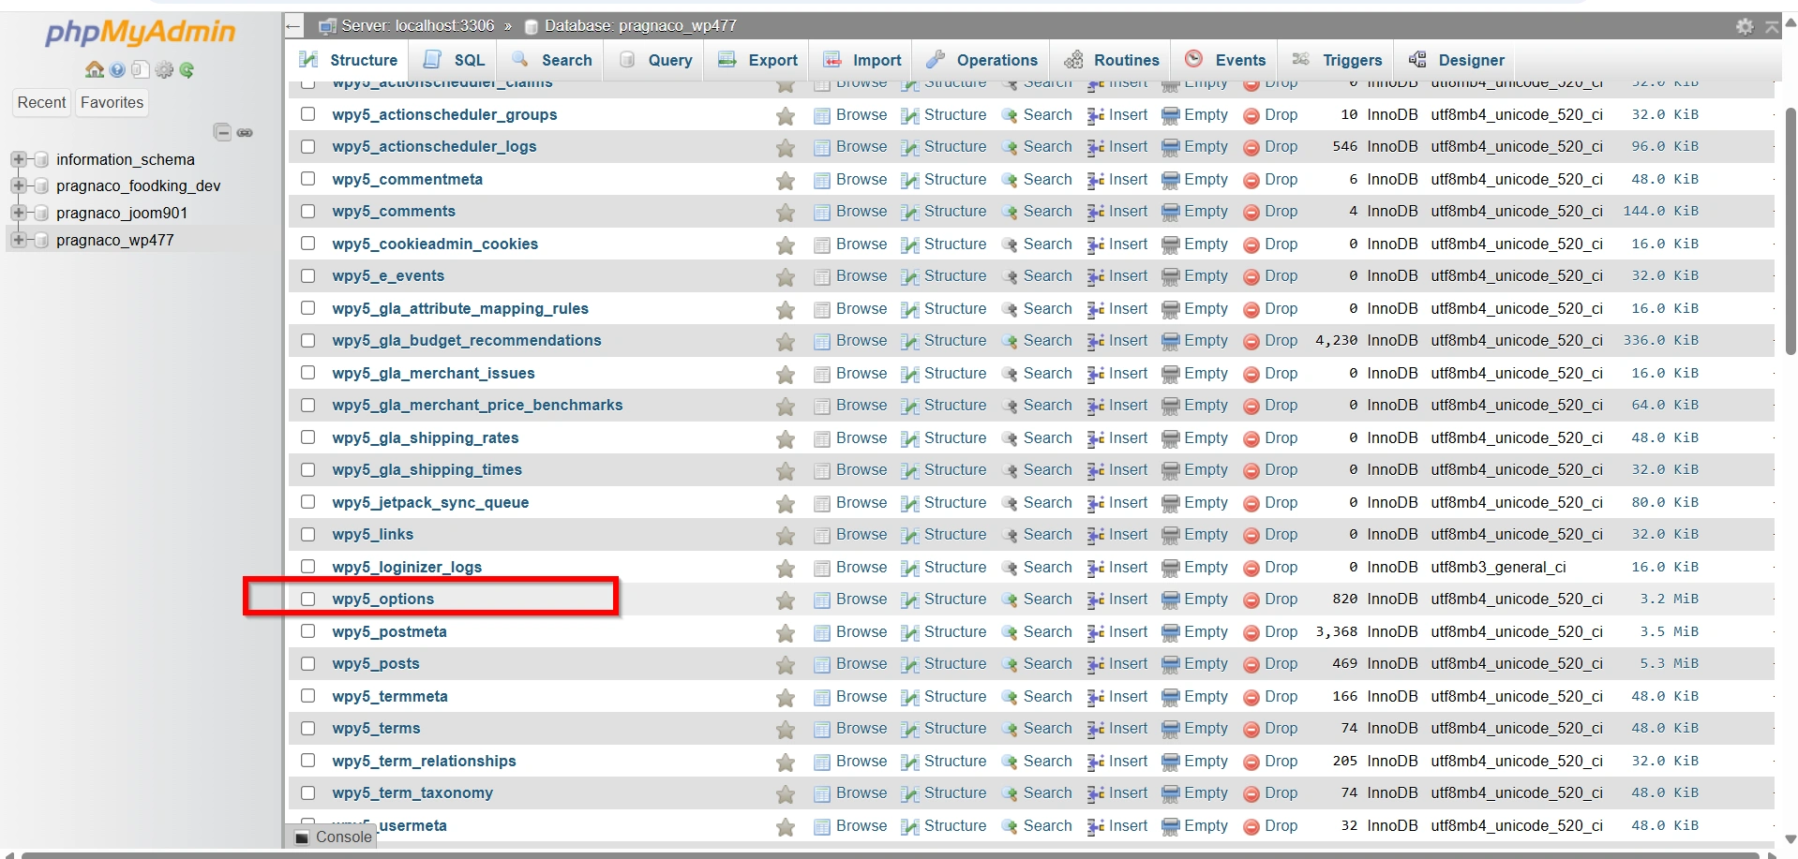Select information_schema in navigation tree

[x=126, y=160]
